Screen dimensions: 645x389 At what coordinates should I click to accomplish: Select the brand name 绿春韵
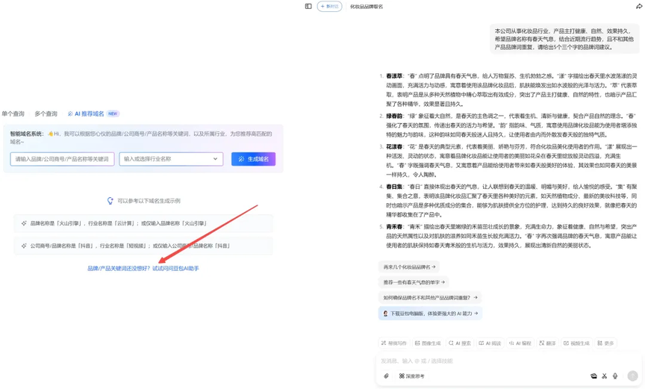point(394,116)
